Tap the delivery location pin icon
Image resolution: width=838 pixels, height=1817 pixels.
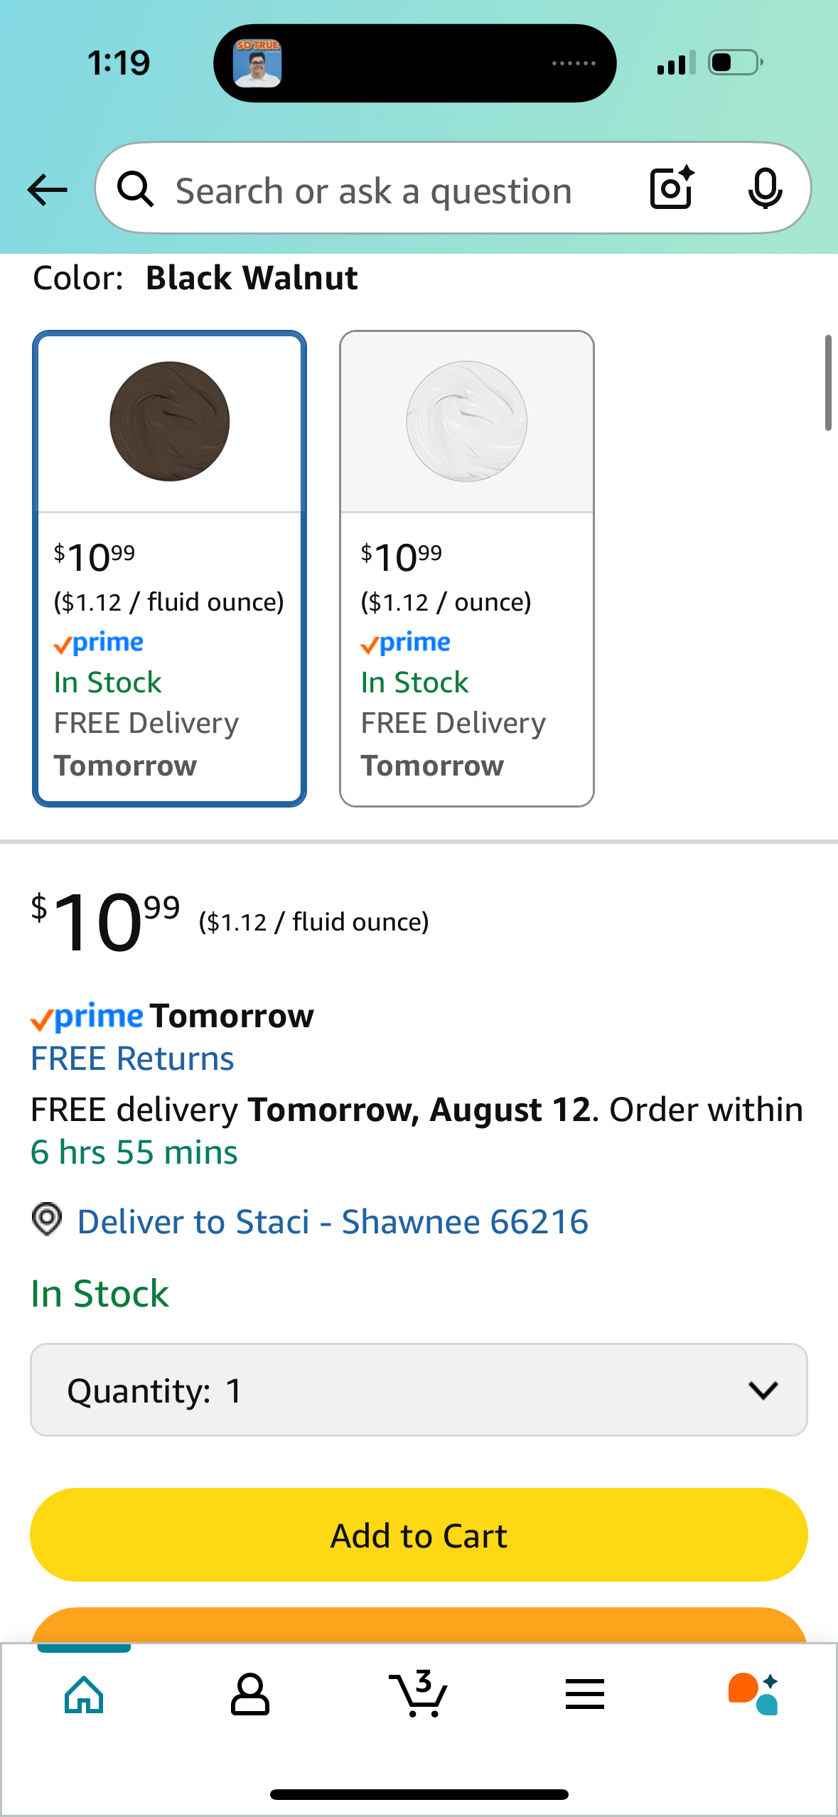coord(47,1219)
